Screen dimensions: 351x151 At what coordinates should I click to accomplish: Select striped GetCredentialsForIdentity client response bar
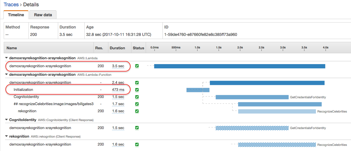pyautogui.click(x=252, y=128)
